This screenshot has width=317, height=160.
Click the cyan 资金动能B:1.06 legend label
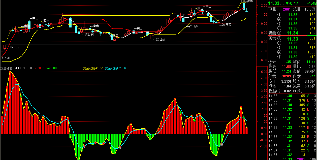pos(115,68)
